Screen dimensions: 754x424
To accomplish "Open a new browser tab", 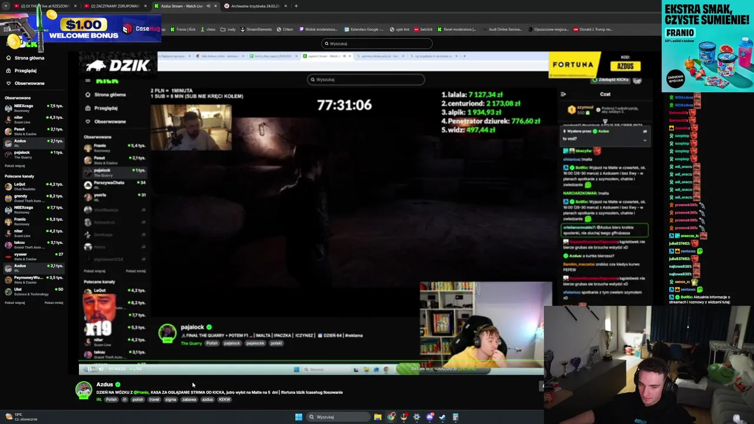I will [296, 6].
